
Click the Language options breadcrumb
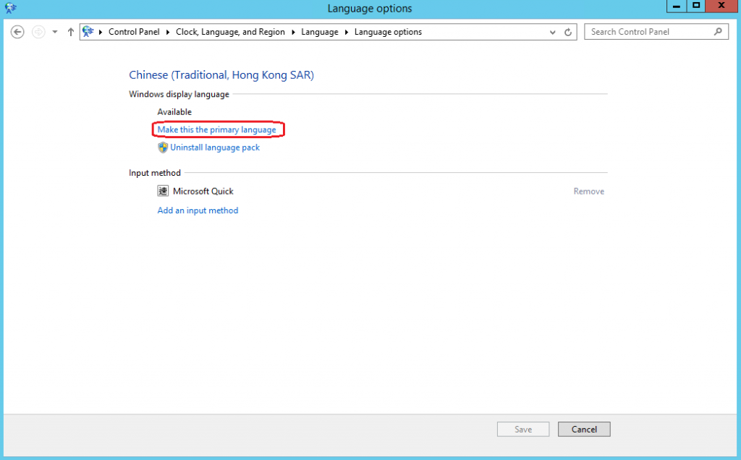click(x=388, y=32)
